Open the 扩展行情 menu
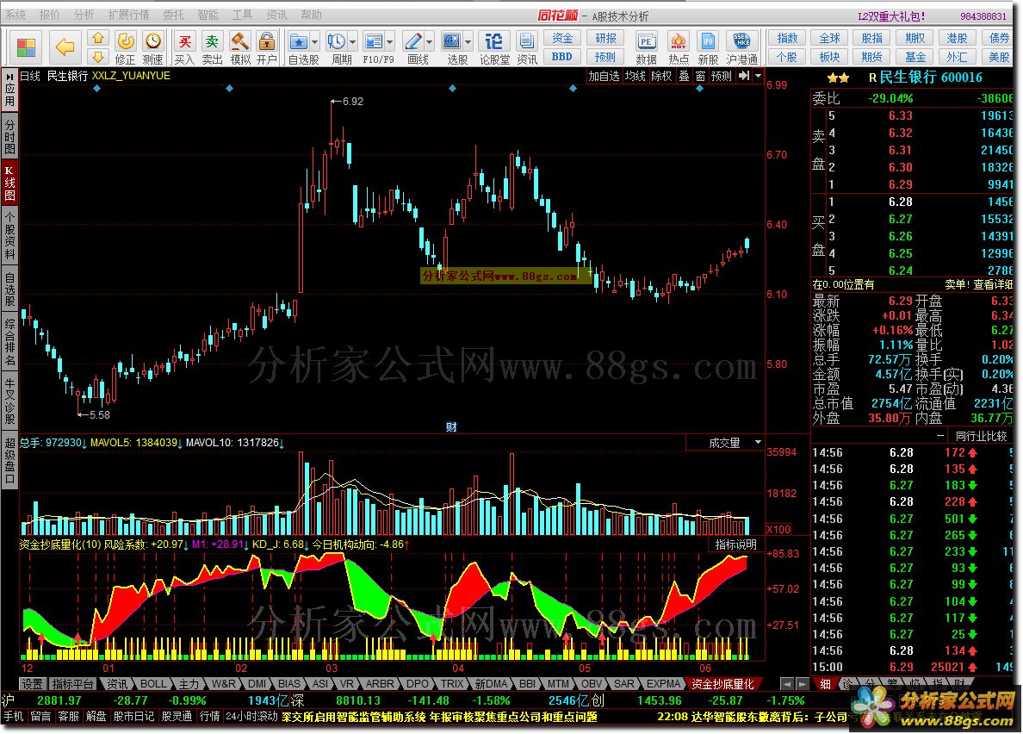Image resolution: width=1023 pixels, height=734 pixels. tap(128, 15)
